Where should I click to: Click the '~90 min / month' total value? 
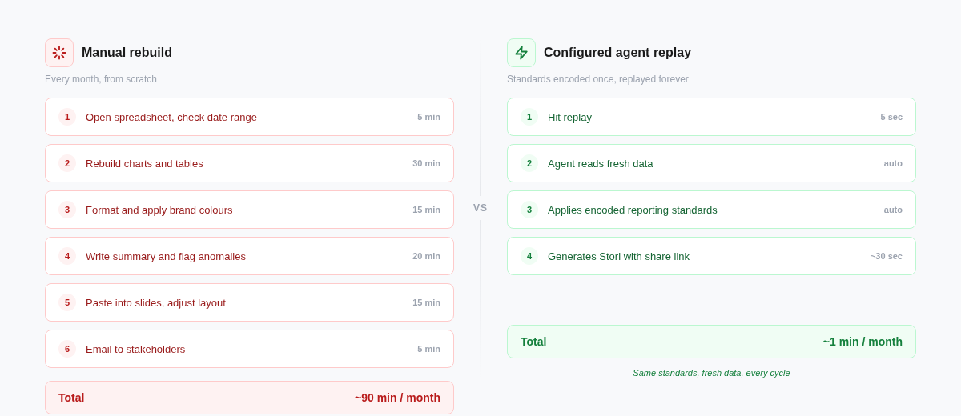point(397,398)
